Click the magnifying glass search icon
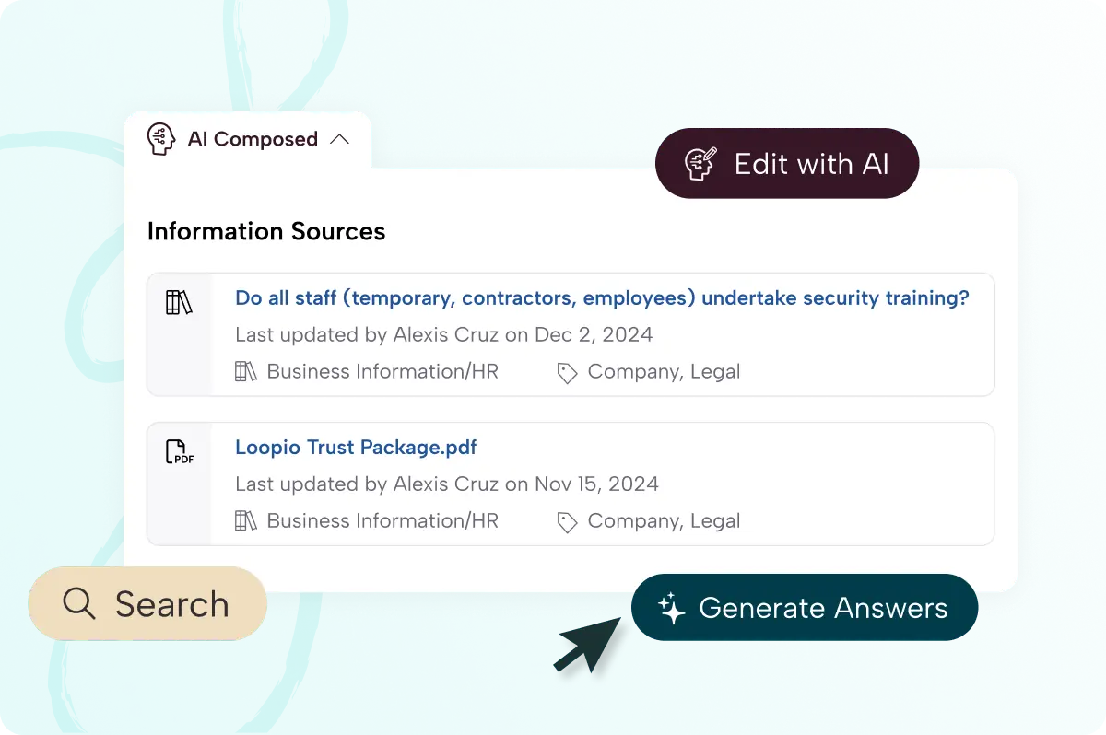The image size is (1106, 735). tap(79, 604)
